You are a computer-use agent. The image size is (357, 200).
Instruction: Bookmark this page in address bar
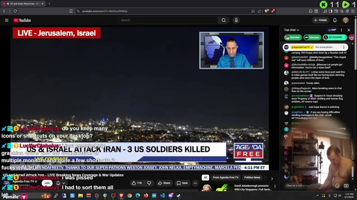pos(71,11)
